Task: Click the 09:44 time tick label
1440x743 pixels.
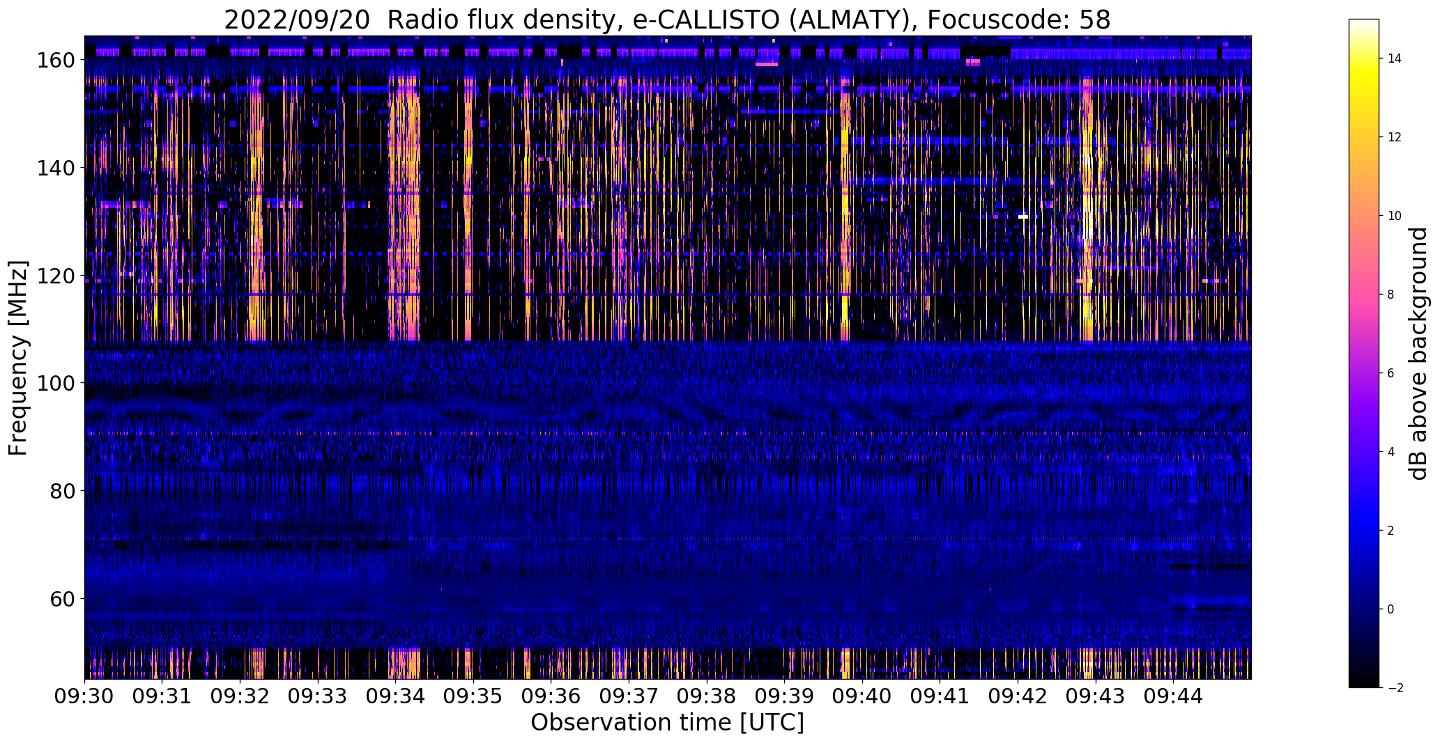Action: pos(1173,697)
